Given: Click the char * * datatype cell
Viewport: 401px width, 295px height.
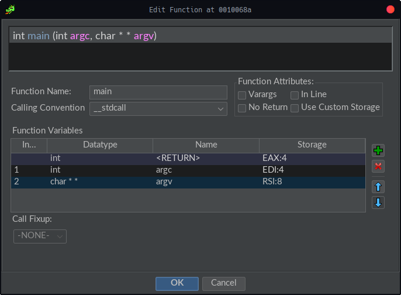Looking at the screenshot, I should click(100, 183).
